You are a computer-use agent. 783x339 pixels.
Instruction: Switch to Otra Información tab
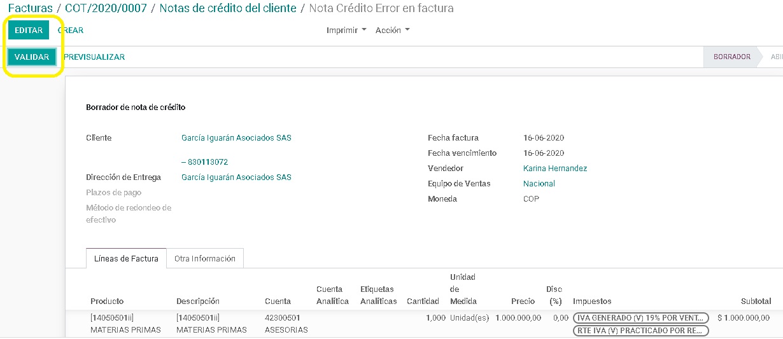click(205, 258)
